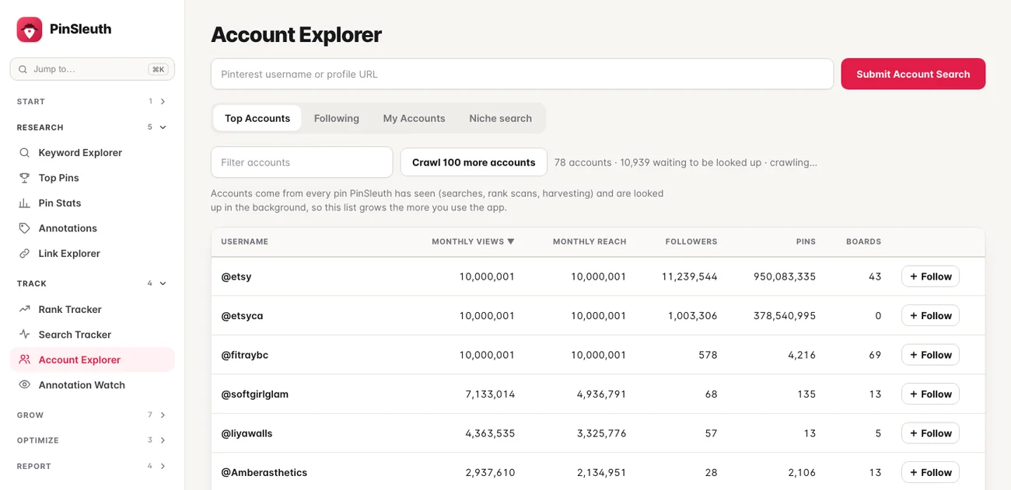Select the Top Accounts tab

257,118
